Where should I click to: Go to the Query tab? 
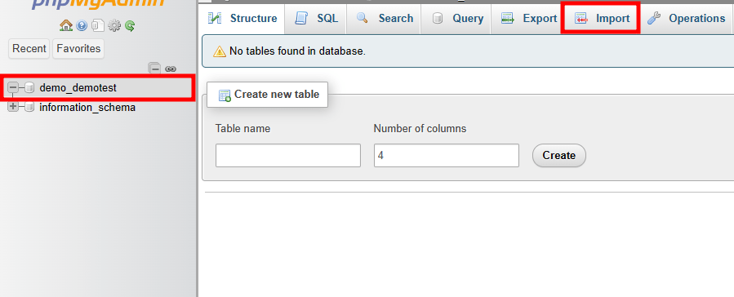(456, 19)
